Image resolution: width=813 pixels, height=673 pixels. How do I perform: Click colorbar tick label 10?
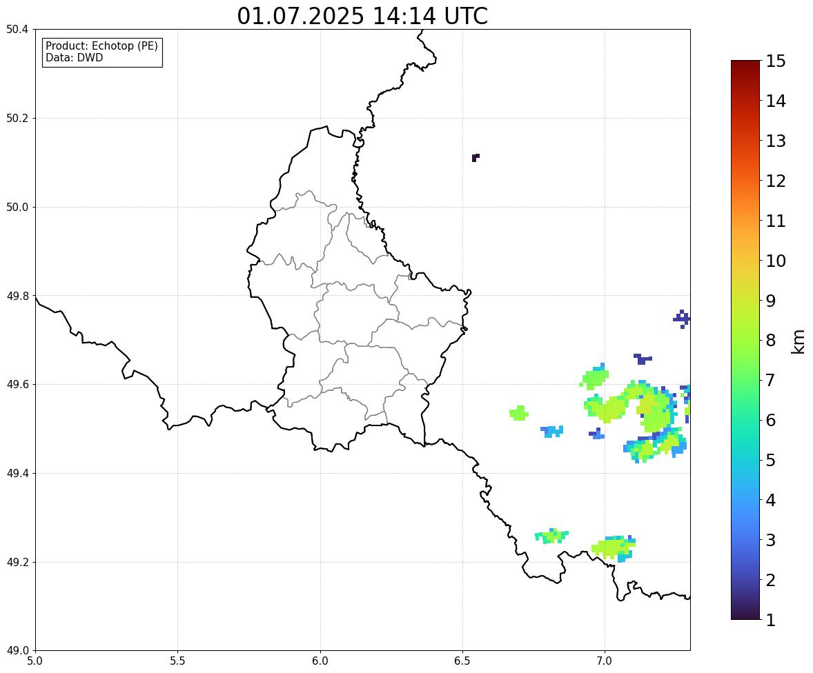click(x=776, y=260)
